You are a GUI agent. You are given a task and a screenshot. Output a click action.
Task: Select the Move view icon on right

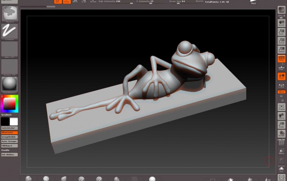point(281,116)
